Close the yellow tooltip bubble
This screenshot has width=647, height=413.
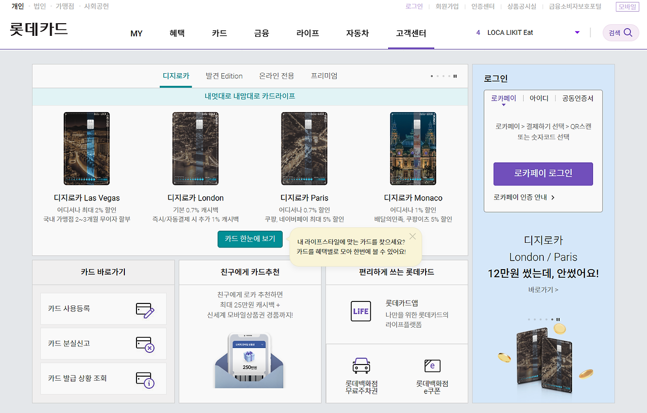tap(413, 236)
